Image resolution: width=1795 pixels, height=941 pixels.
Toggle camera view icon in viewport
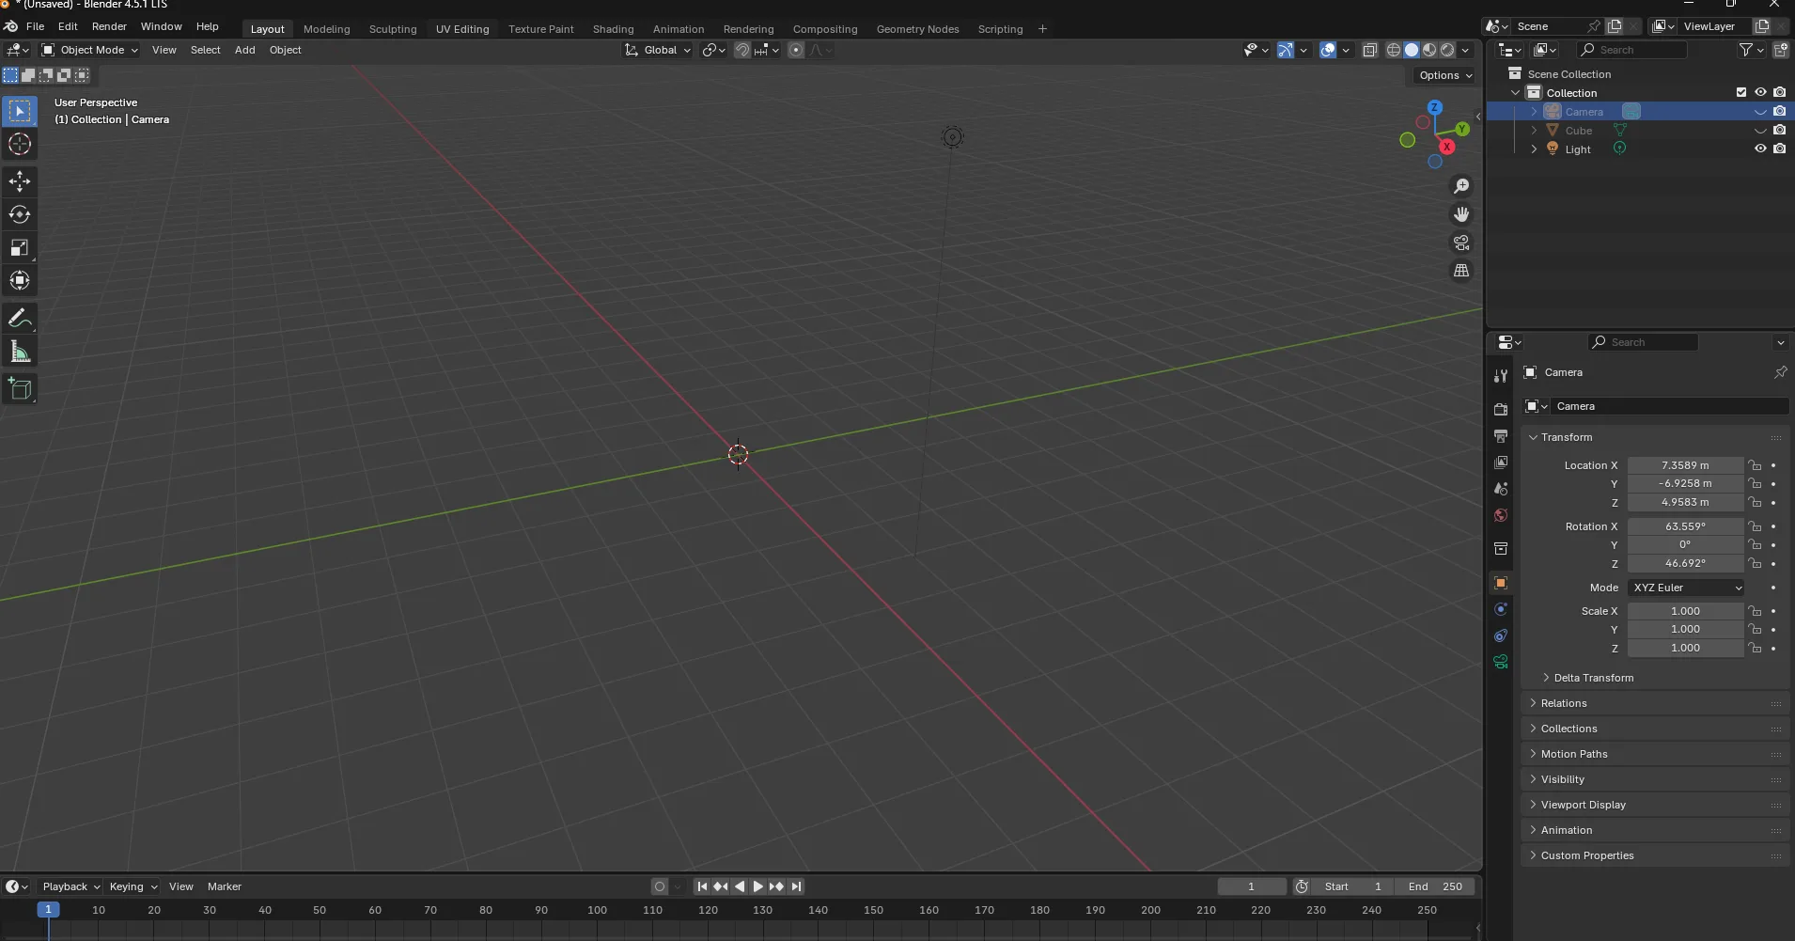(x=1461, y=243)
